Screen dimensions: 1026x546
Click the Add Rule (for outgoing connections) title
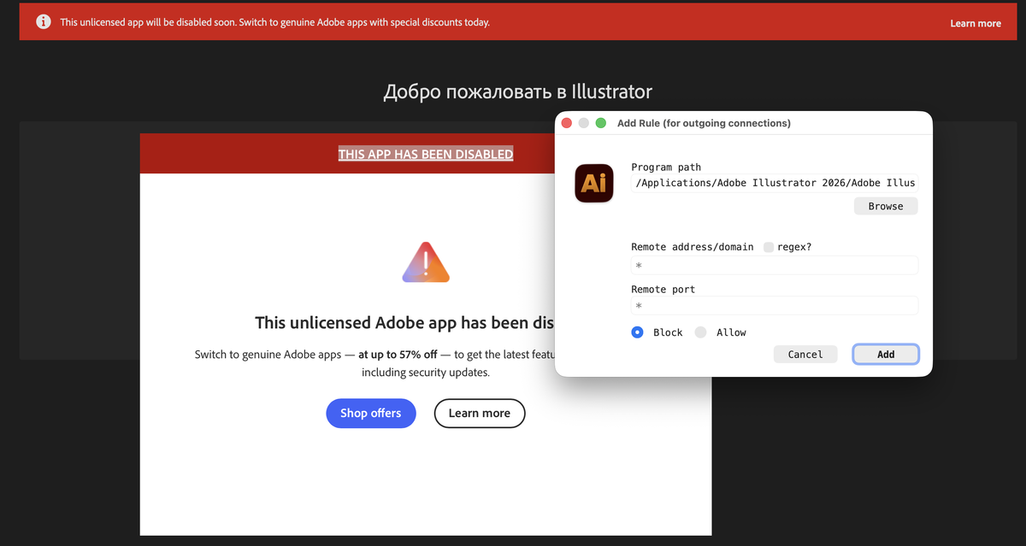click(704, 123)
